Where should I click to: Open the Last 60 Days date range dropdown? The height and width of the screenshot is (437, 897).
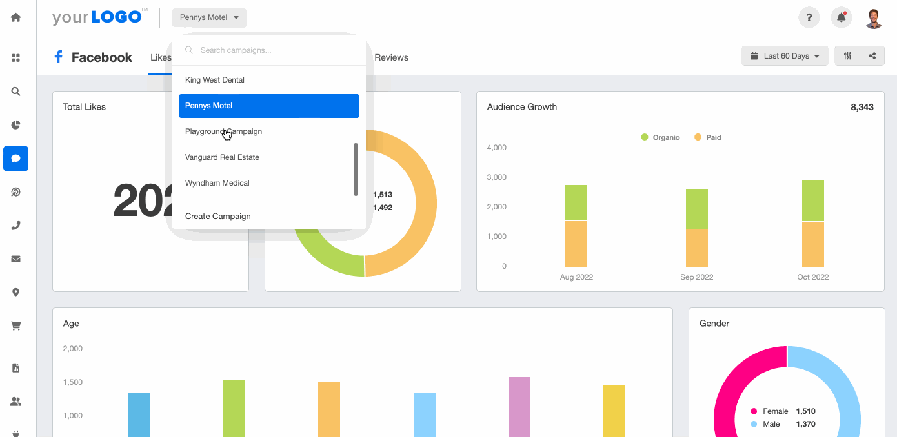pyautogui.click(x=785, y=55)
